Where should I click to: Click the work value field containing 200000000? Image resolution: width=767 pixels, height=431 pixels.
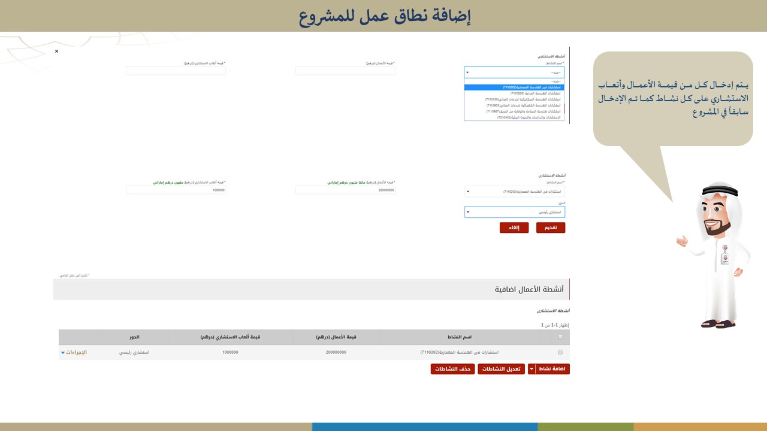click(x=345, y=190)
